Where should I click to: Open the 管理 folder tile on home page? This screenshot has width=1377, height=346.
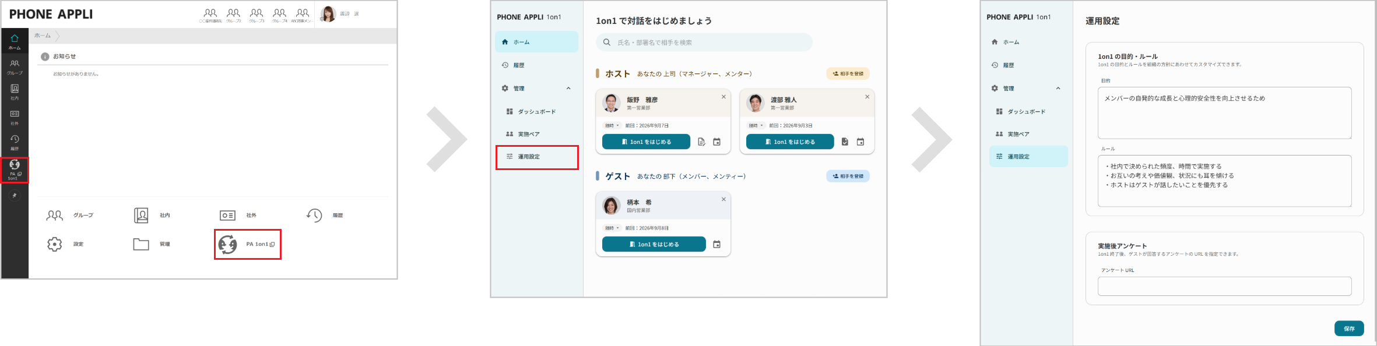[x=152, y=244]
